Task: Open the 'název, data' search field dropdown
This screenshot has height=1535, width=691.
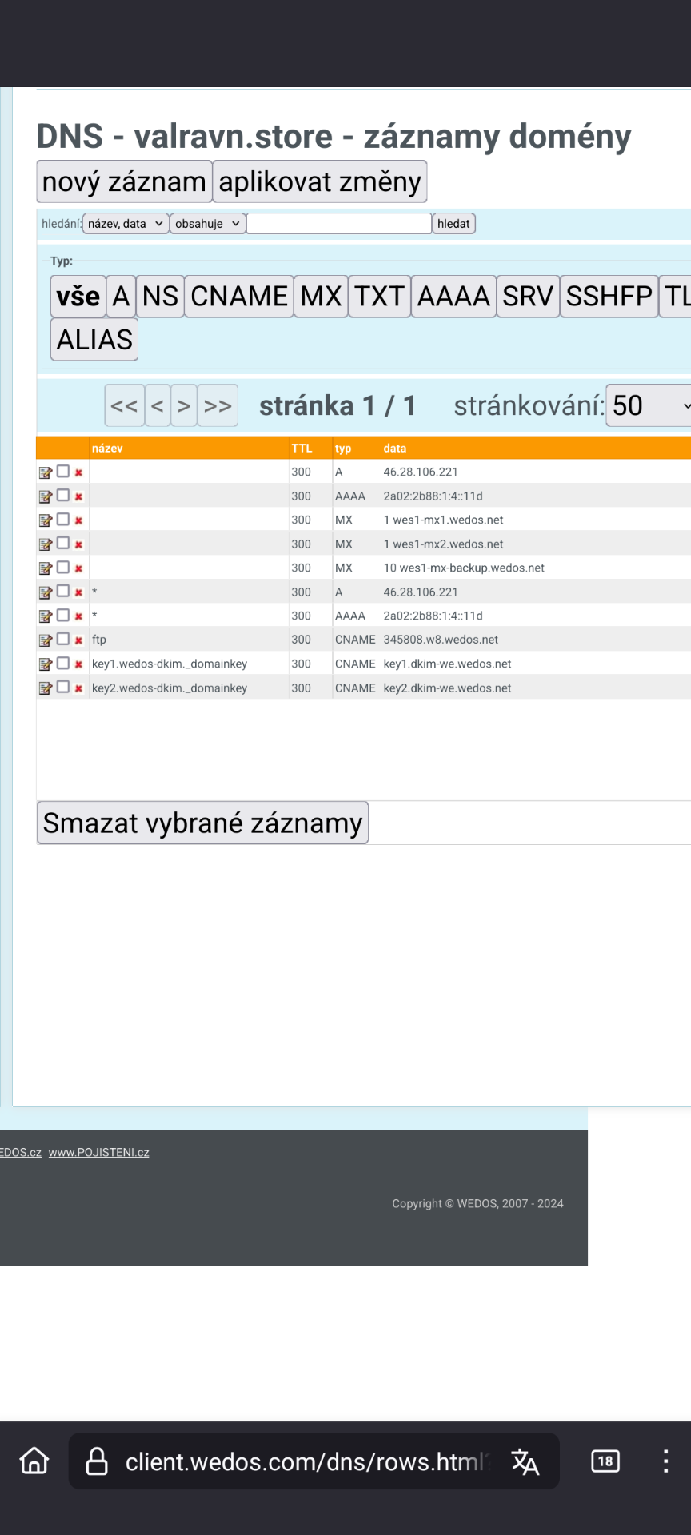Action: pyautogui.click(x=126, y=224)
